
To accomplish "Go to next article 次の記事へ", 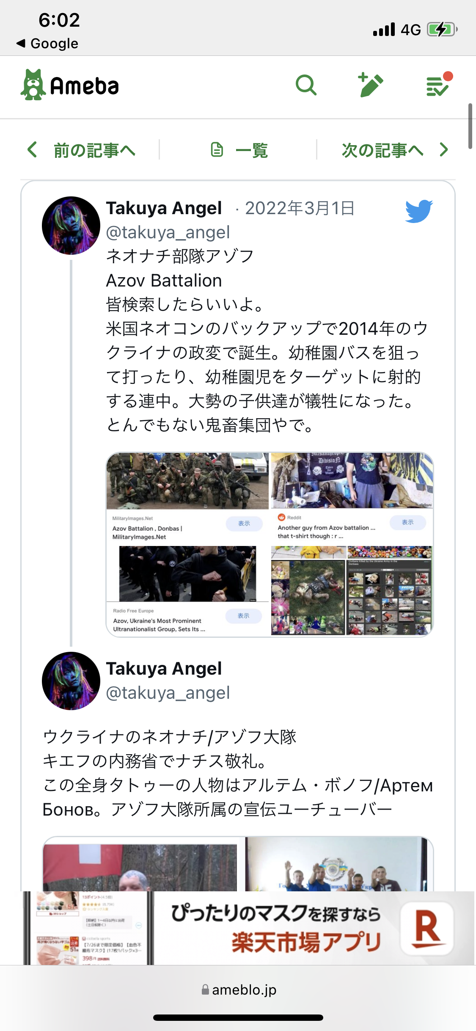I will click(395, 150).
